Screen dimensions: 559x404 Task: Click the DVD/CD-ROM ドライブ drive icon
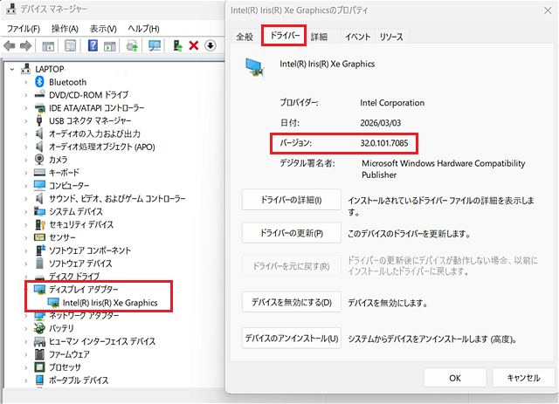pyautogui.click(x=39, y=94)
